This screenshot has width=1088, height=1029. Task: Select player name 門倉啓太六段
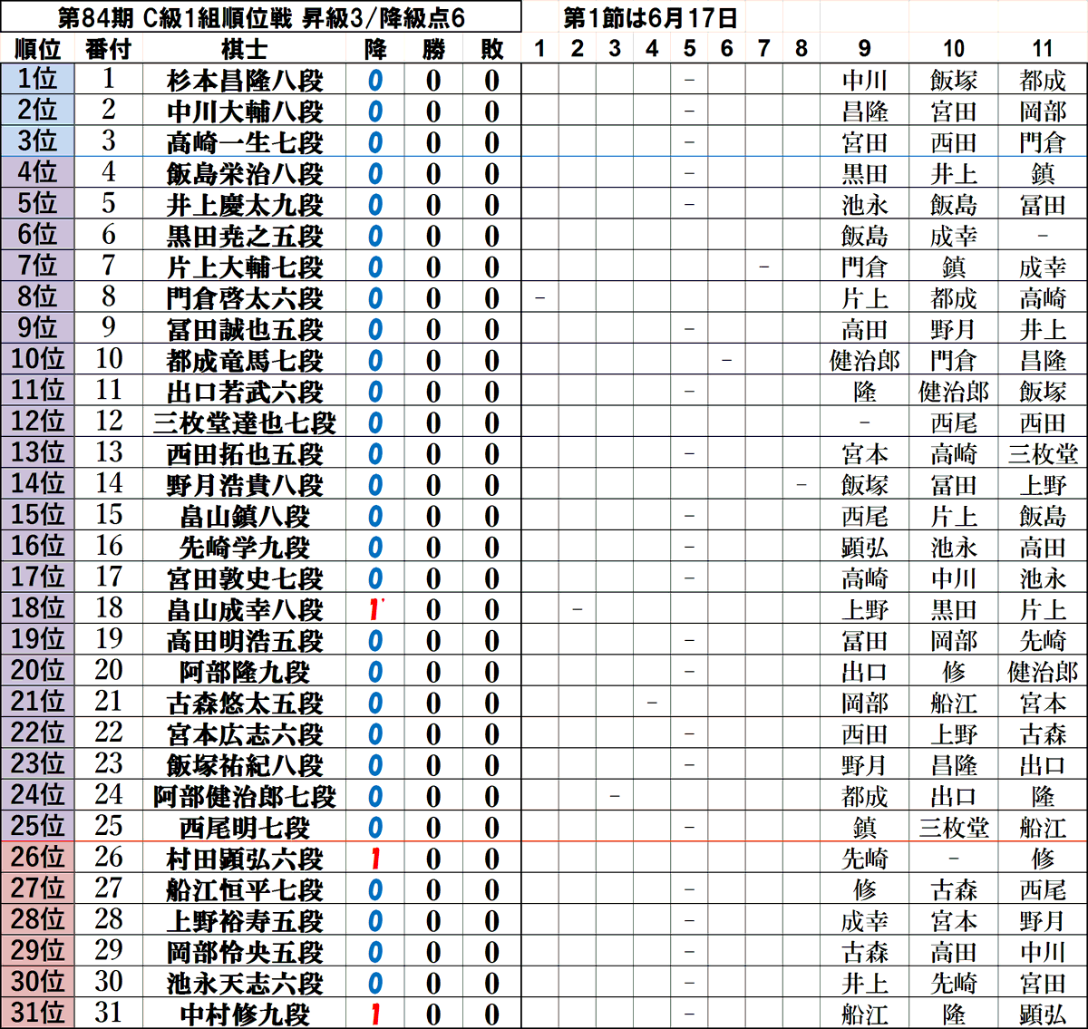[x=245, y=298]
